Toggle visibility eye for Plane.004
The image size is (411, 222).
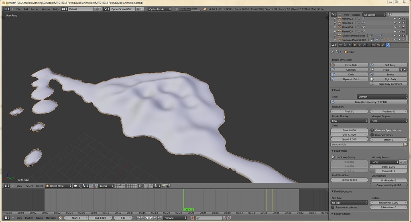tap(395, 27)
